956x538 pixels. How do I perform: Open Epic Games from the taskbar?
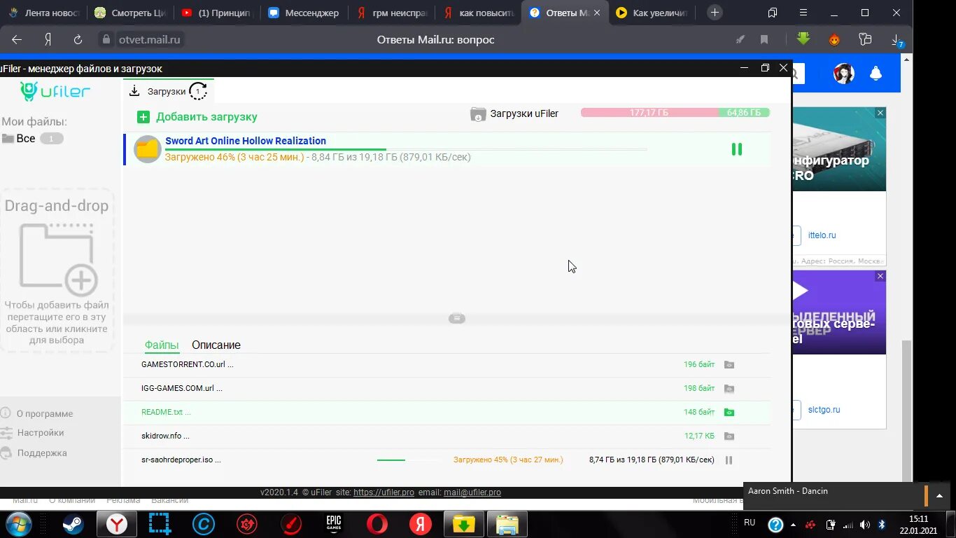coord(333,524)
